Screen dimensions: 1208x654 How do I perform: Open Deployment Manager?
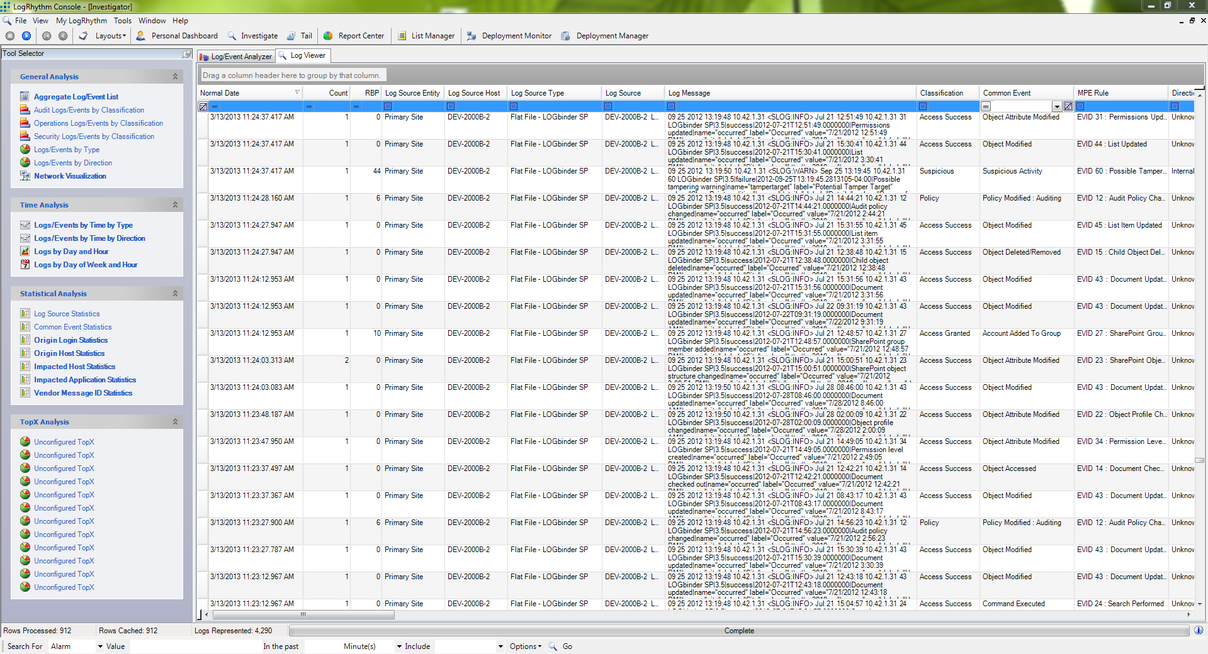tap(605, 36)
